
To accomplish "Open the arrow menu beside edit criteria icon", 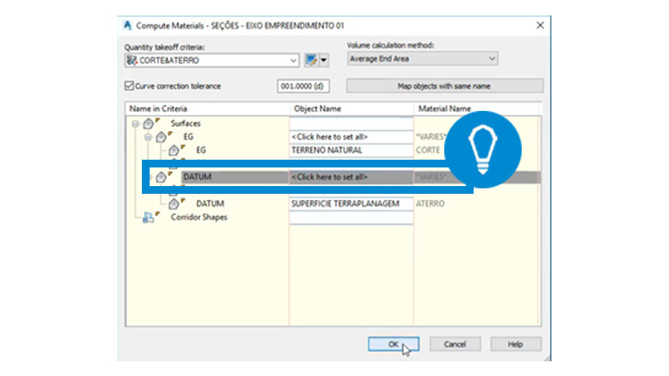I will point(324,60).
